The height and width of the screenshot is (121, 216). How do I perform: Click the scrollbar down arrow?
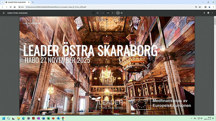(215, 115)
